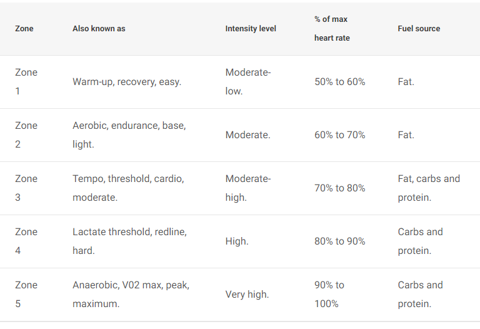Select the Warm-up, recovery, easy text
This screenshot has height=329, width=480.
[x=127, y=82]
